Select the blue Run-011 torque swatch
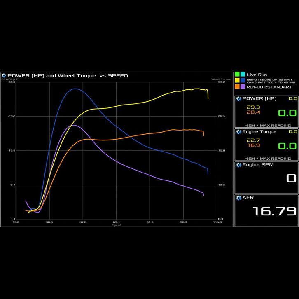The image size is (299, 299). tap(243, 80)
